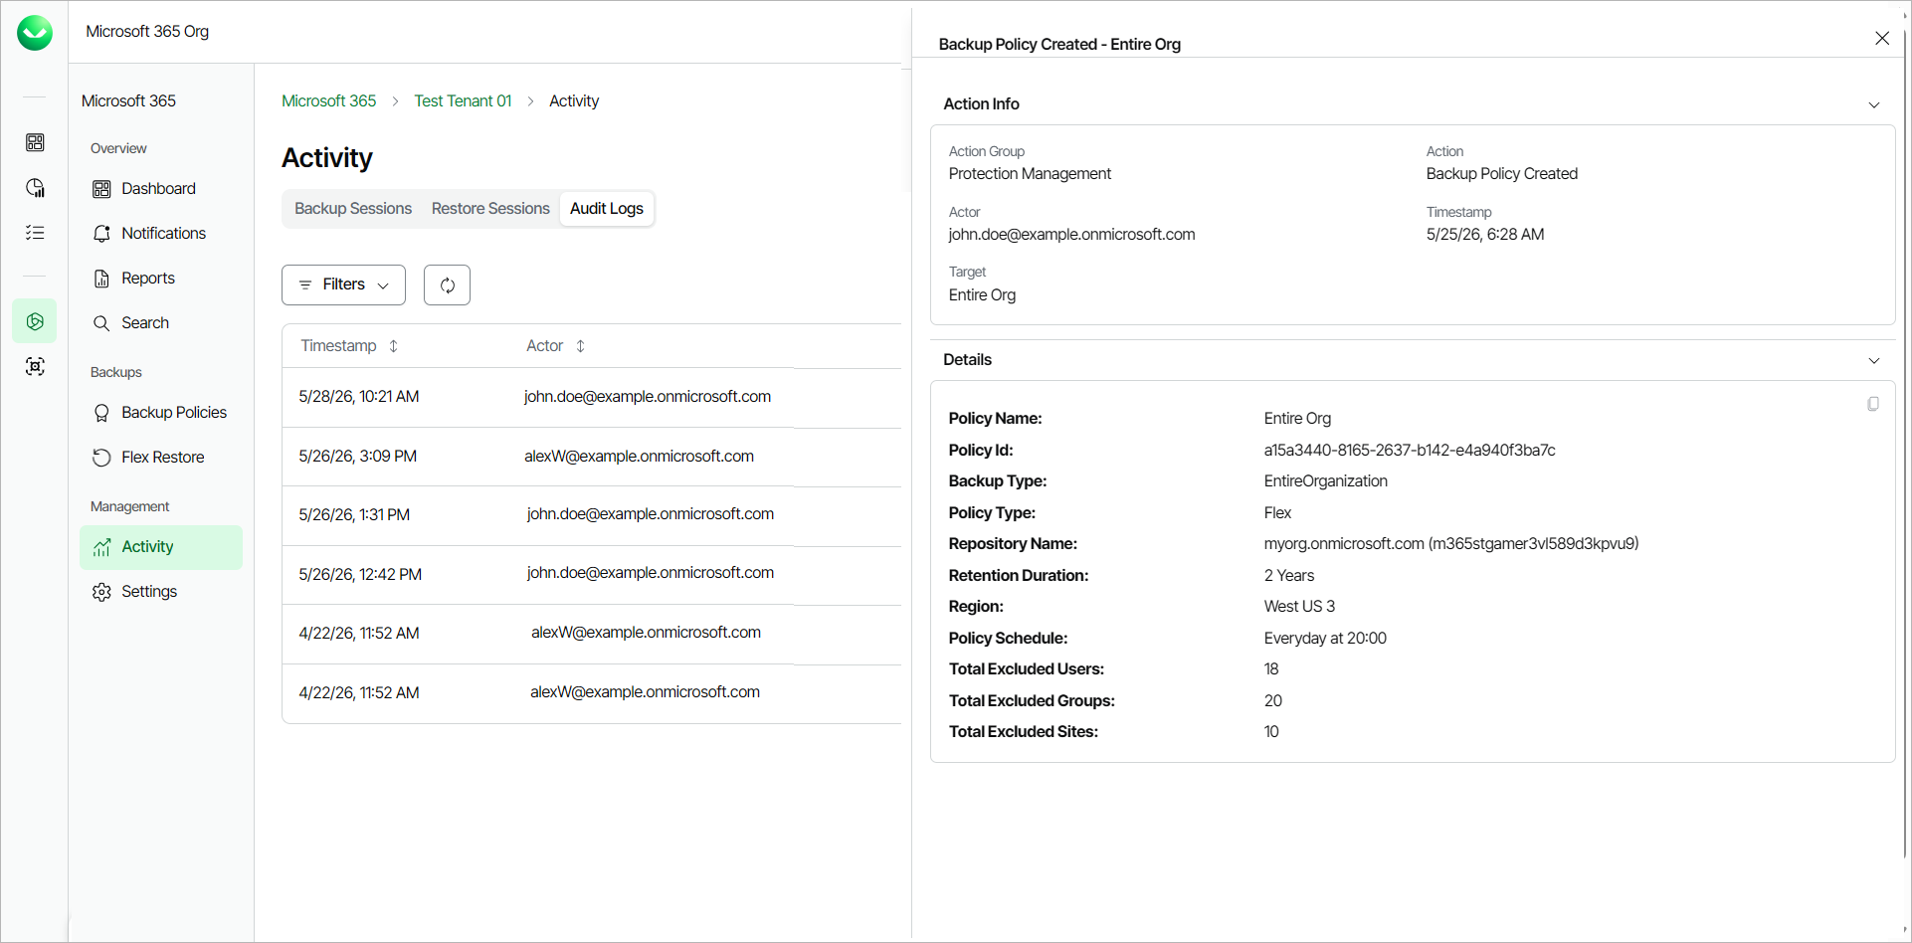Go to Test Tenant 01 breadcrumb link
1912x943 pixels.
pos(463,101)
